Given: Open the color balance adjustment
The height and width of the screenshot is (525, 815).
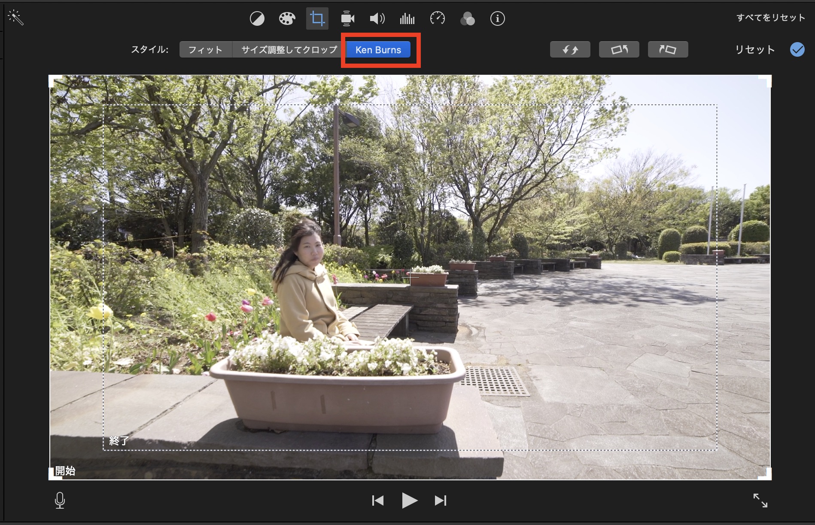Looking at the screenshot, I should [x=257, y=18].
